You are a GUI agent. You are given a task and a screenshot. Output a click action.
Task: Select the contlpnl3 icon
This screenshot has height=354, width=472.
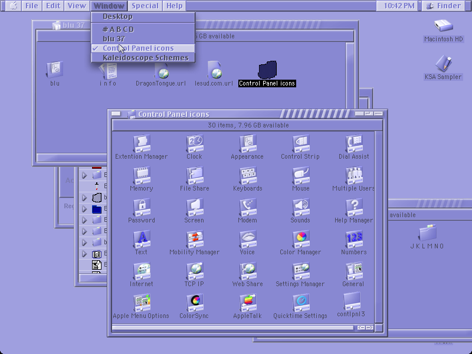pyautogui.click(x=352, y=301)
